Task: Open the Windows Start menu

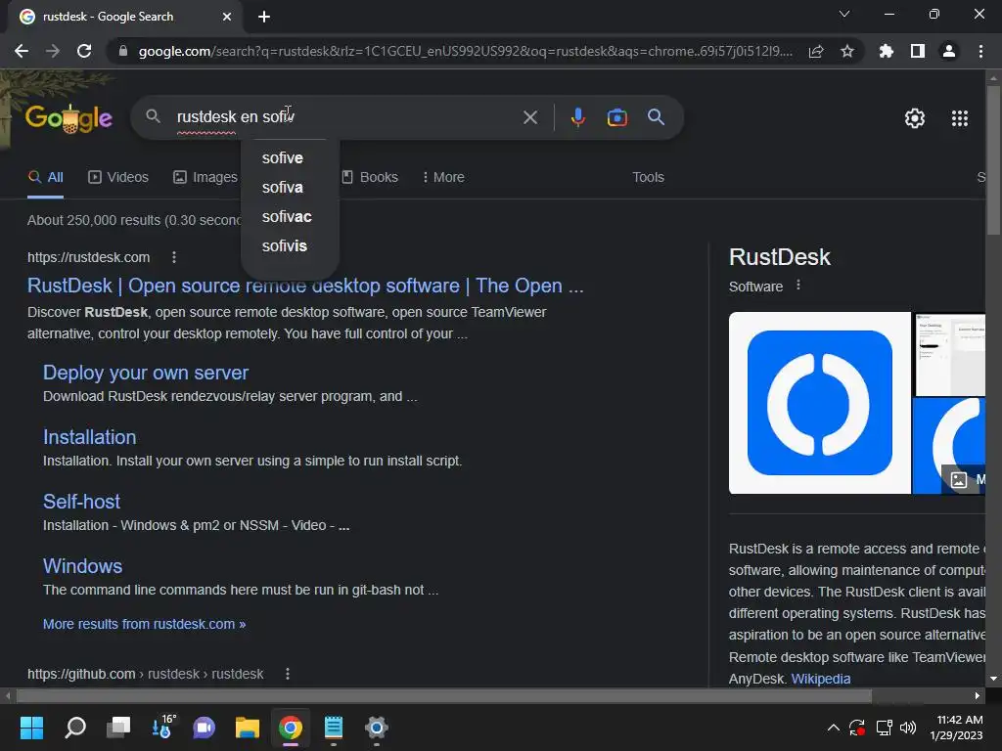Action: click(x=31, y=728)
